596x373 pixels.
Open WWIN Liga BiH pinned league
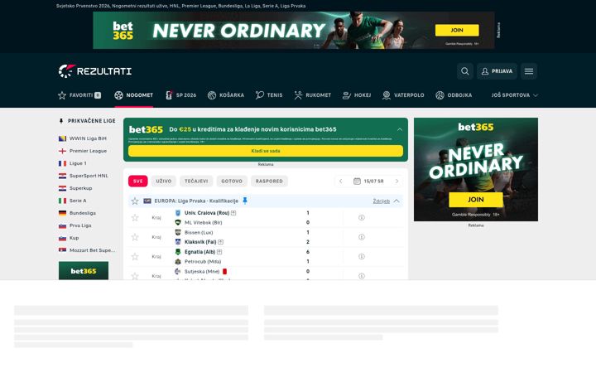88,138
